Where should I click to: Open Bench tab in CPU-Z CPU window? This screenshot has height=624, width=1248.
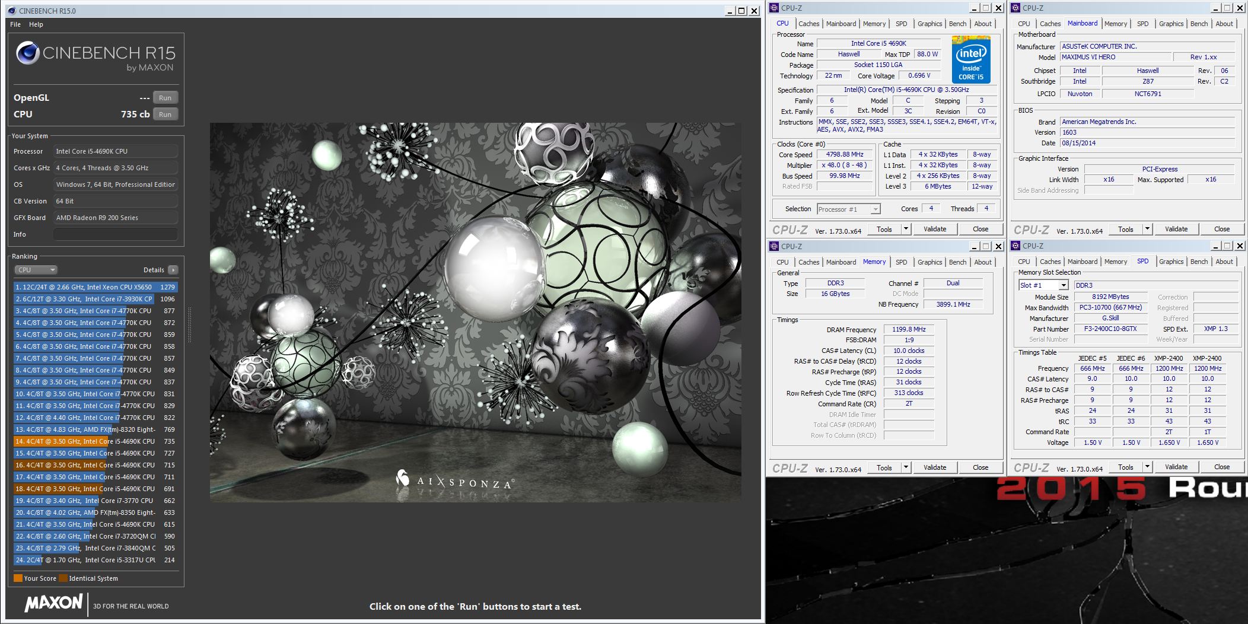pos(957,24)
